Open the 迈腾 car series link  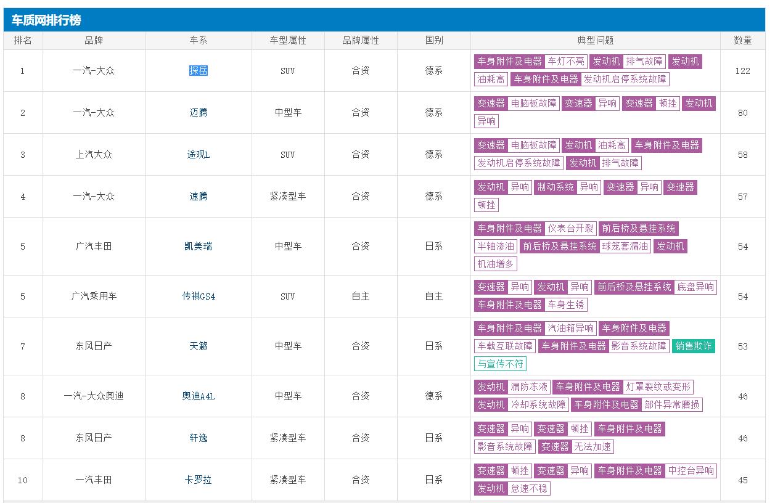click(199, 113)
